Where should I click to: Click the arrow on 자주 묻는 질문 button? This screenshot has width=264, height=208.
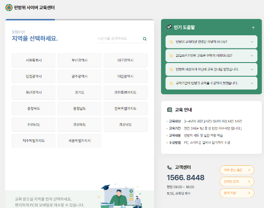[249, 170]
